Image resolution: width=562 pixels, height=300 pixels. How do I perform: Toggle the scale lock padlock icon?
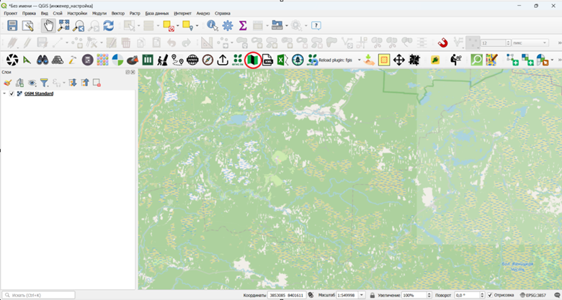click(373, 296)
